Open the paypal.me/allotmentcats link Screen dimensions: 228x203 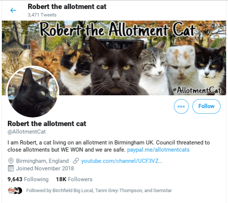click(x=158, y=150)
